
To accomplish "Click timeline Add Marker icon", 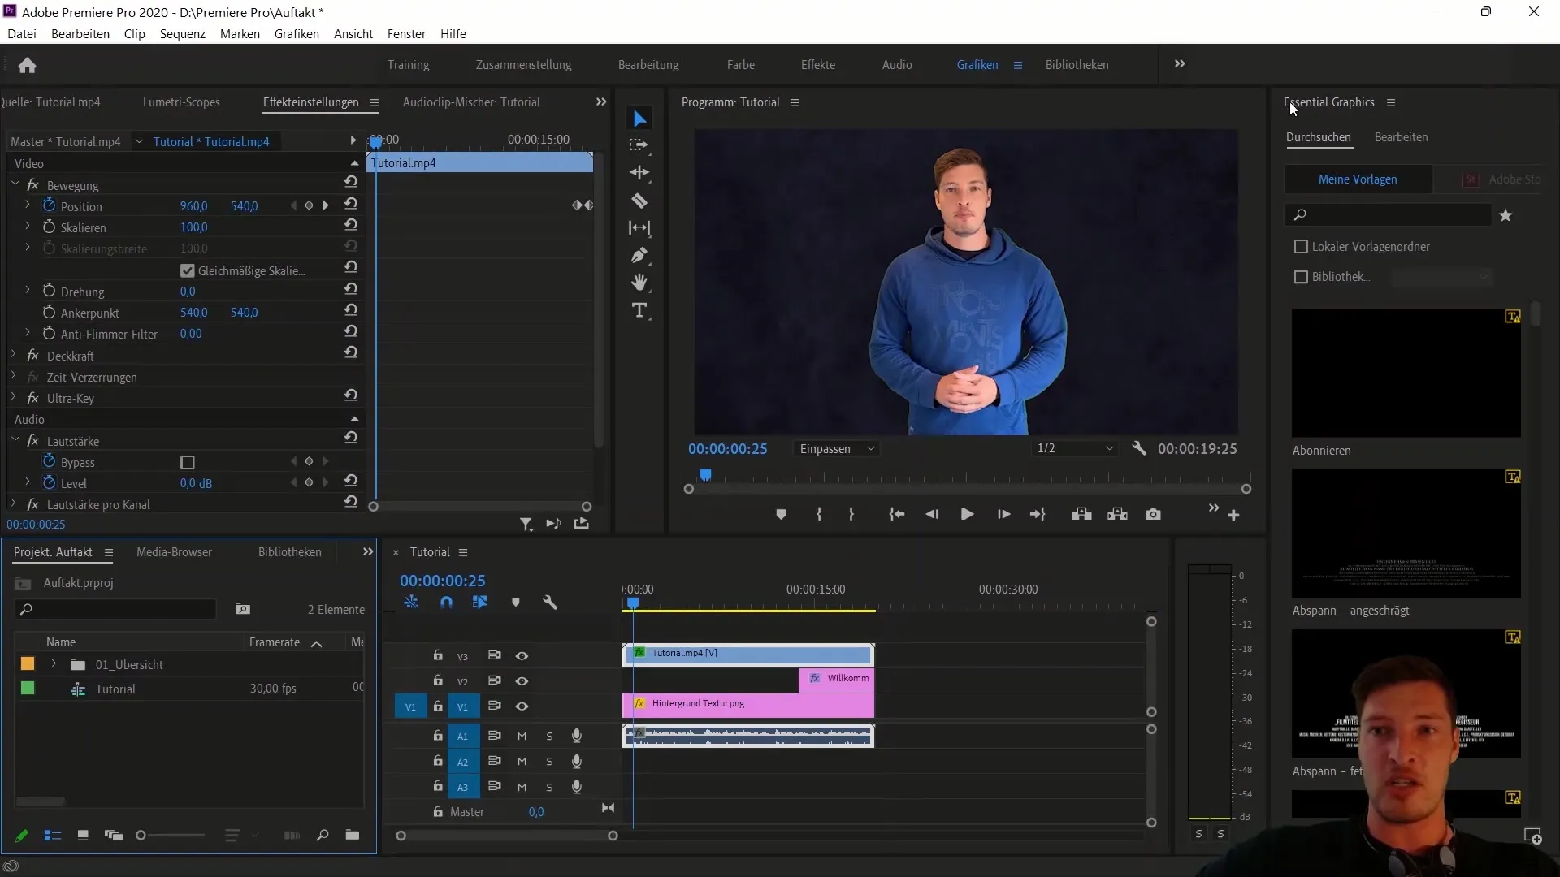I will [515, 603].
